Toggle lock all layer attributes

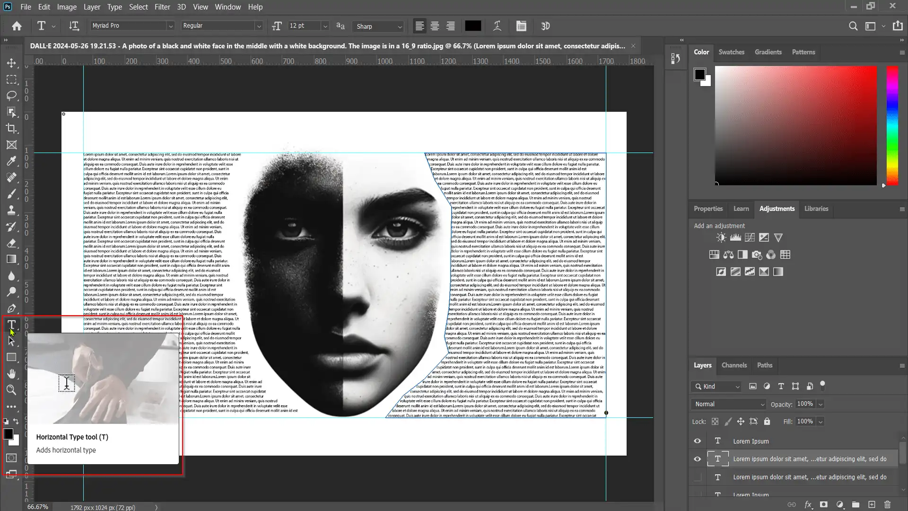click(x=767, y=422)
